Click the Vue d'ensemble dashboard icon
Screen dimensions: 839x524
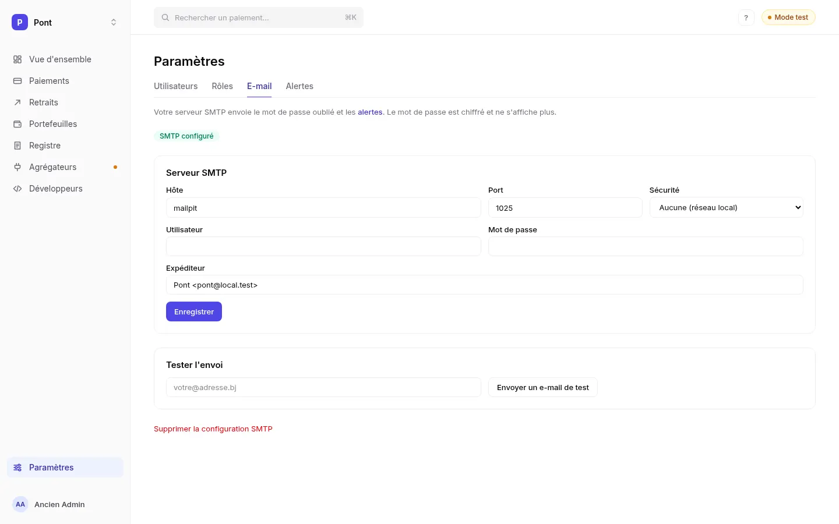coord(17,59)
